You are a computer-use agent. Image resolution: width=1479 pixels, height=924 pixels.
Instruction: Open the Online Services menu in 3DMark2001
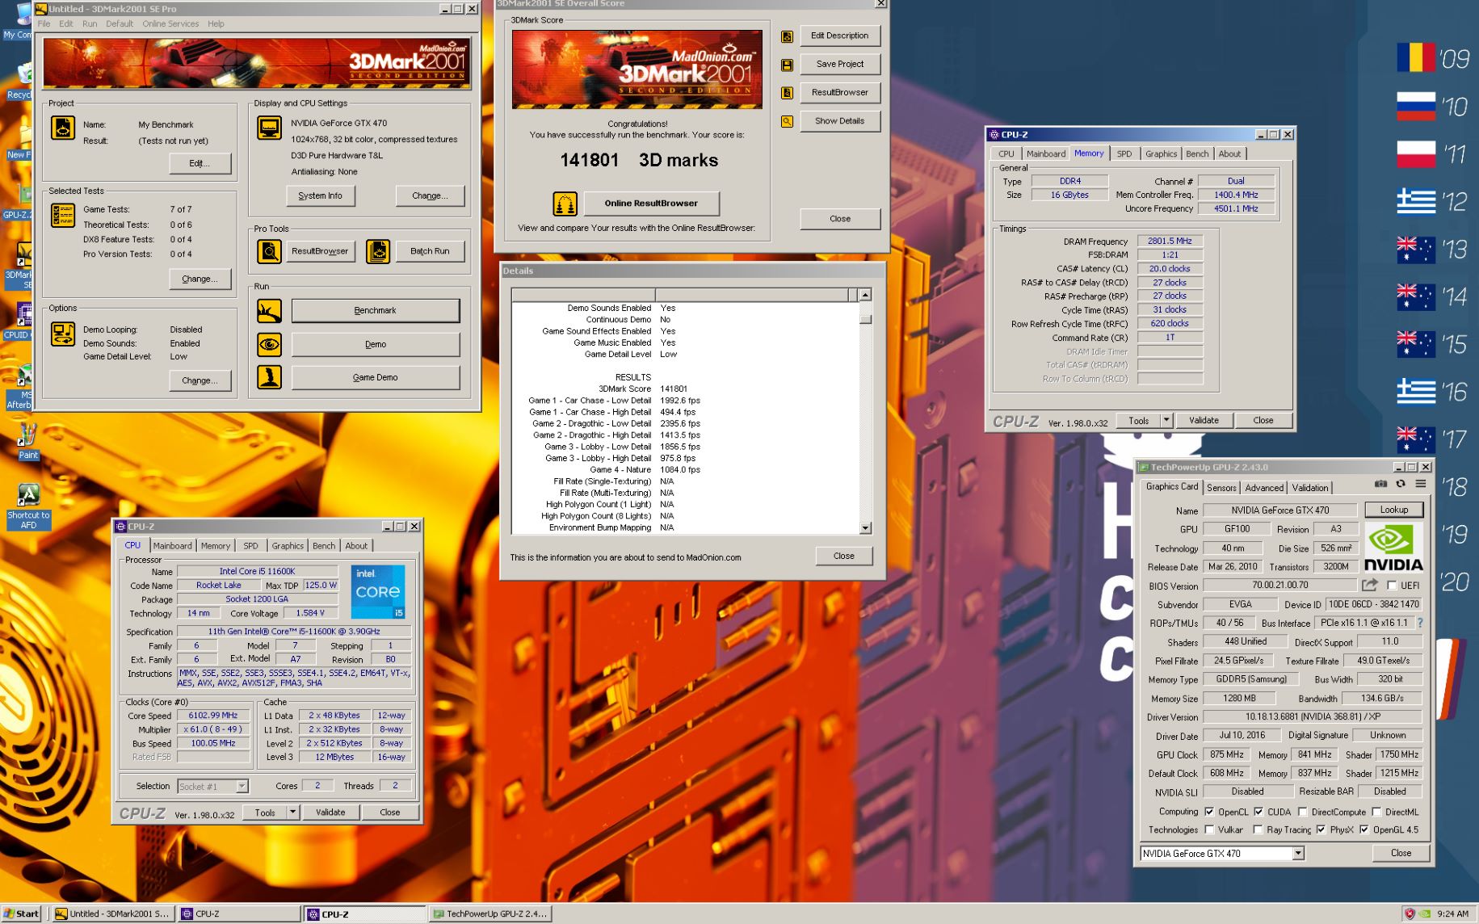tap(170, 23)
